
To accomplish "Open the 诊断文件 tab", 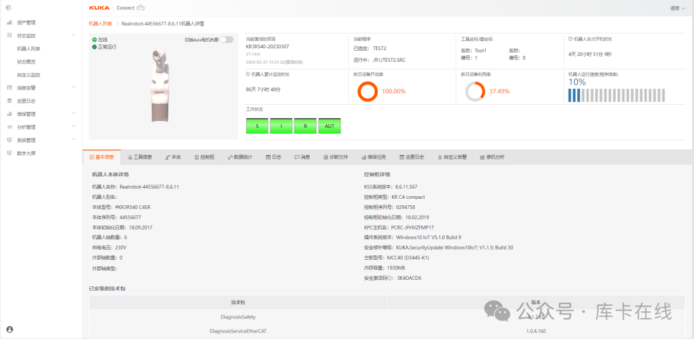I will point(335,157).
